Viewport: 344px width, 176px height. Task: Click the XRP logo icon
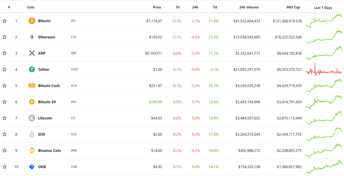click(x=32, y=53)
